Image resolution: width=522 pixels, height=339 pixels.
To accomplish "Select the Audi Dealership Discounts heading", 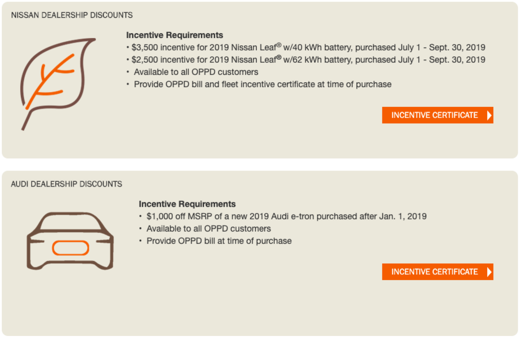I will [67, 184].
